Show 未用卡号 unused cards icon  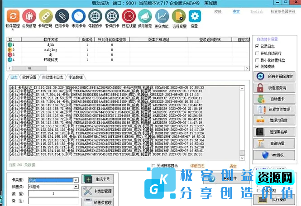coord(78,16)
